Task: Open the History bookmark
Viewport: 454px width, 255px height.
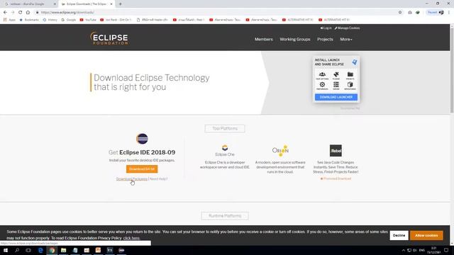Action: click(50, 20)
